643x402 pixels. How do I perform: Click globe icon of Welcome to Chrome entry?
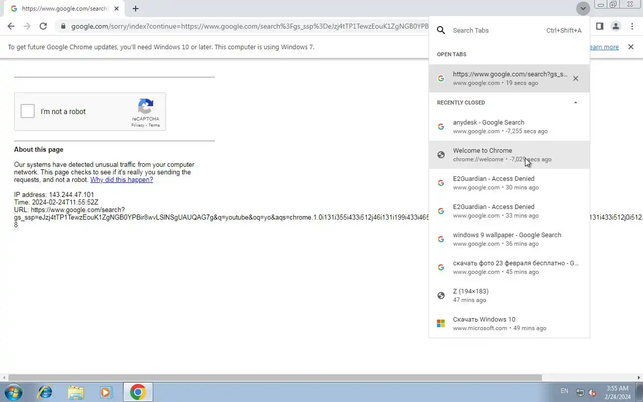click(x=441, y=155)
